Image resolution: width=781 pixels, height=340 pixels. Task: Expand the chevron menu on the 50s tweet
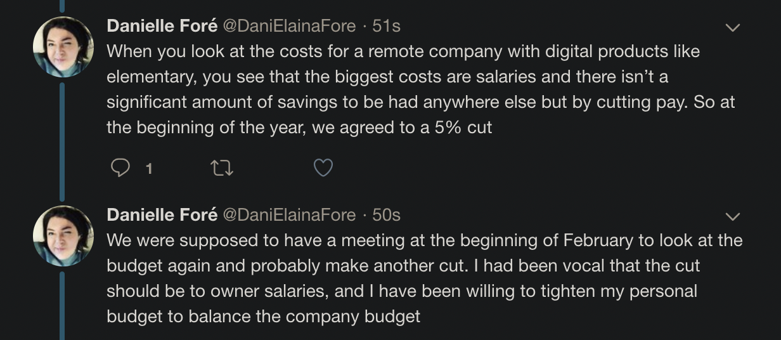[x=732, y=217]
